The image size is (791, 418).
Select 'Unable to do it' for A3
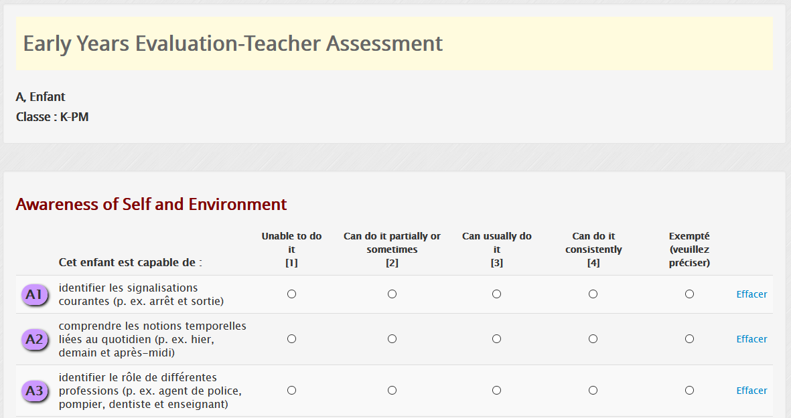point(291,391)
